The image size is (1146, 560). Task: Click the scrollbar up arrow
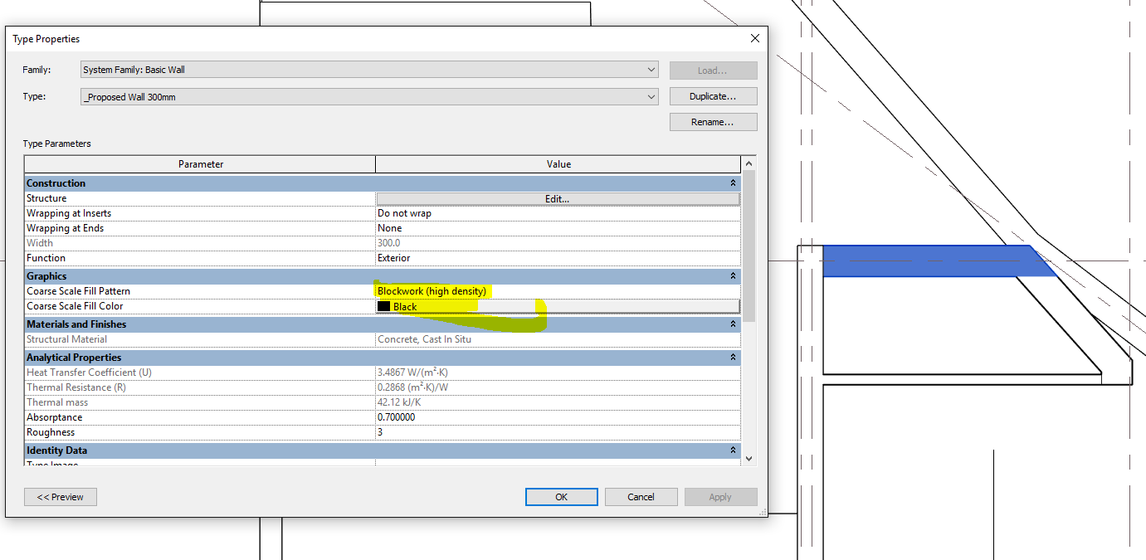pyautogui.click(x=749, y=163)
